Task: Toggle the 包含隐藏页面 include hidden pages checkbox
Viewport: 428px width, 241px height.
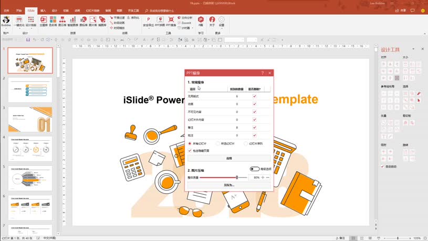Action: 190,151
